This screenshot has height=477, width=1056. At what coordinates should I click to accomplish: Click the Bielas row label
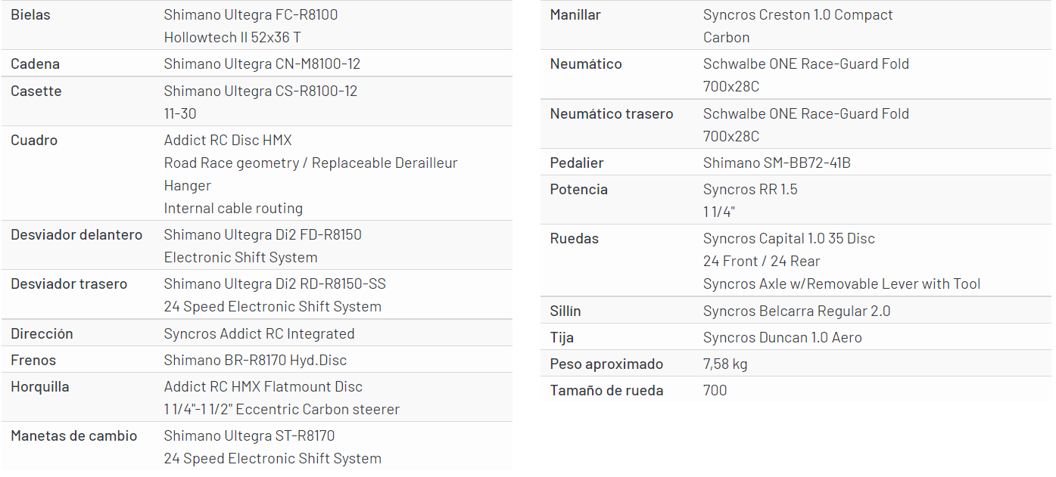click(30, 15)
